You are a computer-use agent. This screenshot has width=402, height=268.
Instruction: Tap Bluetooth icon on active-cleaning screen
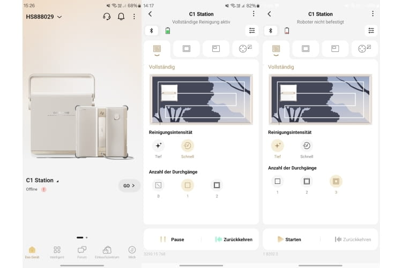coord(152,31)
